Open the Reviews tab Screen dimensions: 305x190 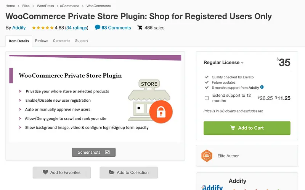click(42, 41)
